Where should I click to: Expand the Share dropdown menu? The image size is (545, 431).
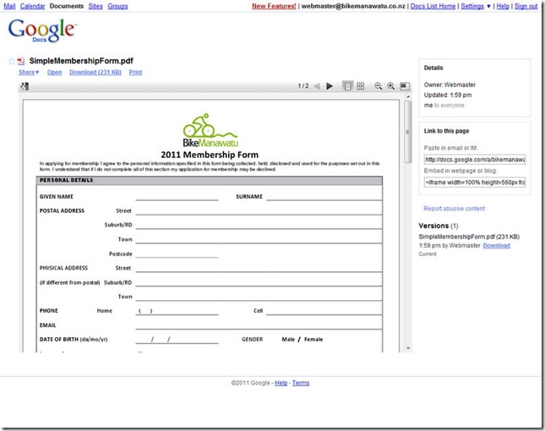point(29,73)
